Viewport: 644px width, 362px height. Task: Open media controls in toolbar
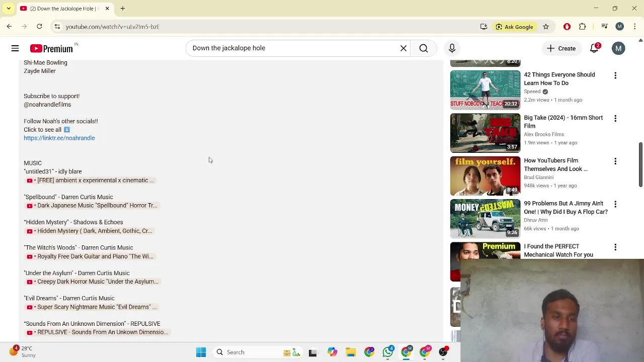pyautogui.click(x=604, y=27)
